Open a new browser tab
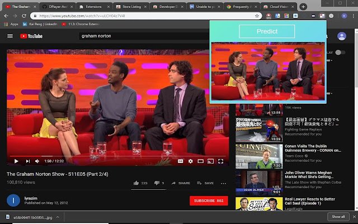 (x=303, y=7)
